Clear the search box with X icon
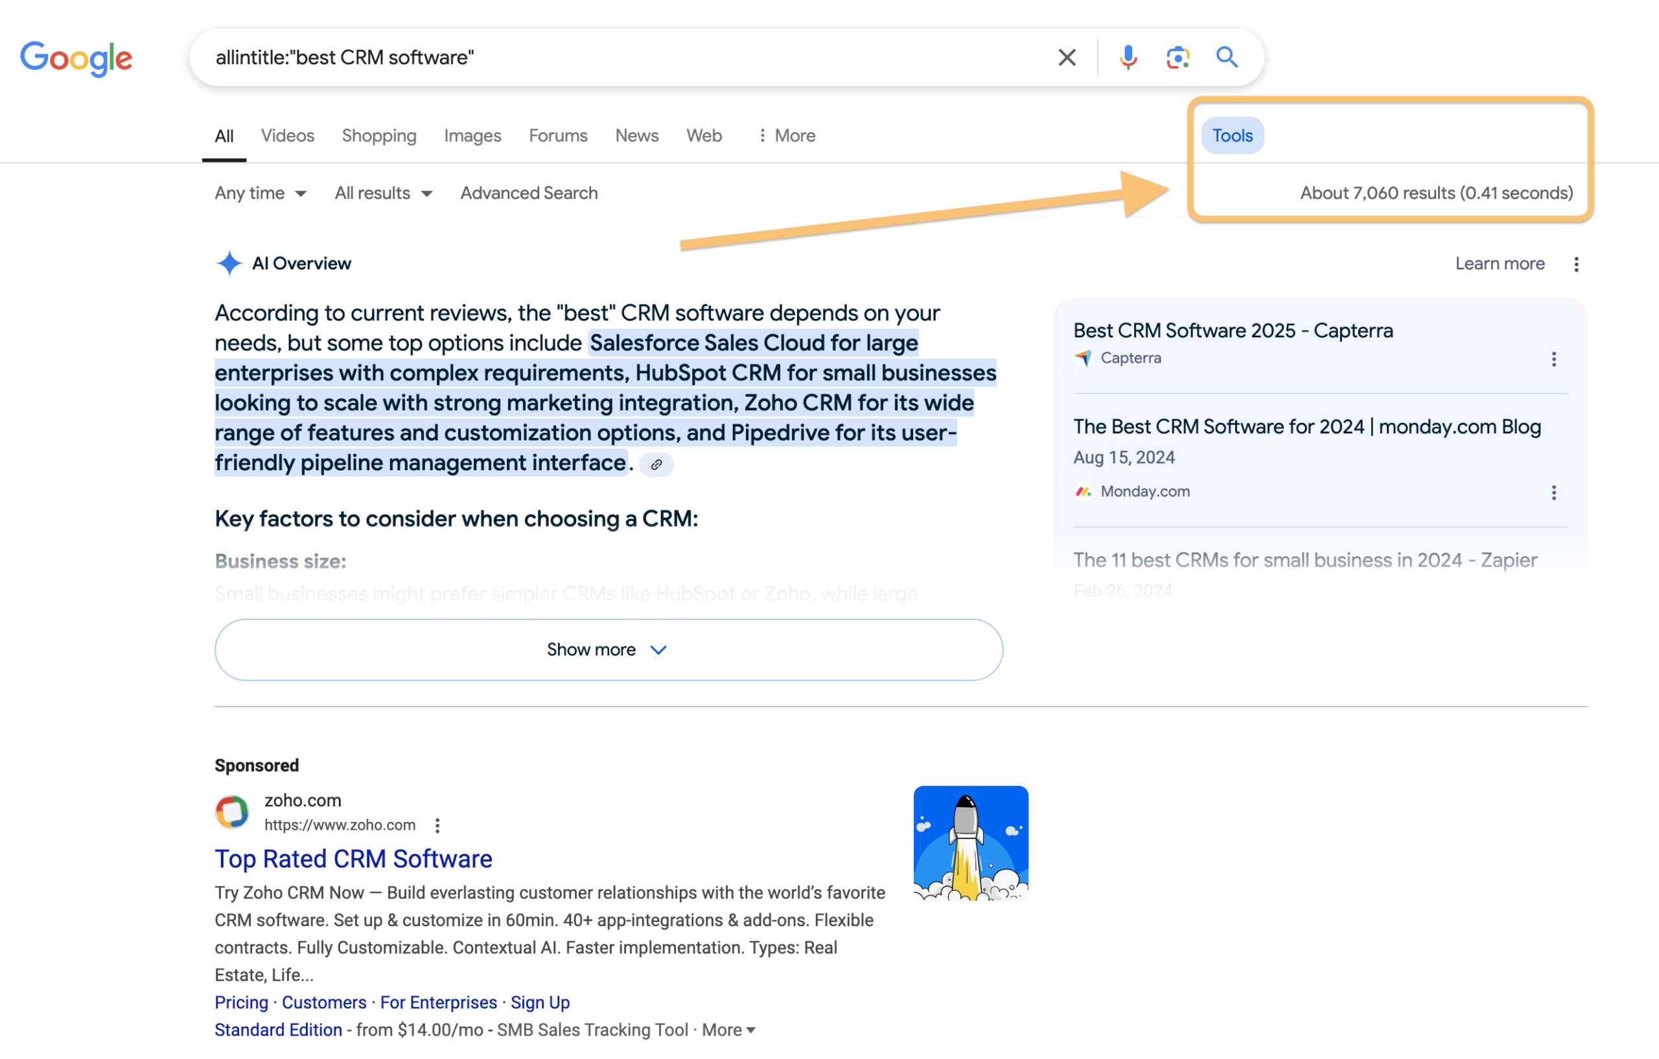This screenshot has width=1659, height=1059. [1067, 57]
